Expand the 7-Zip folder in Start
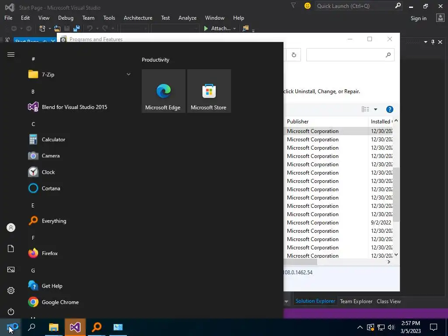The height and width of the screenshot is (336, 448). [80, 74]
